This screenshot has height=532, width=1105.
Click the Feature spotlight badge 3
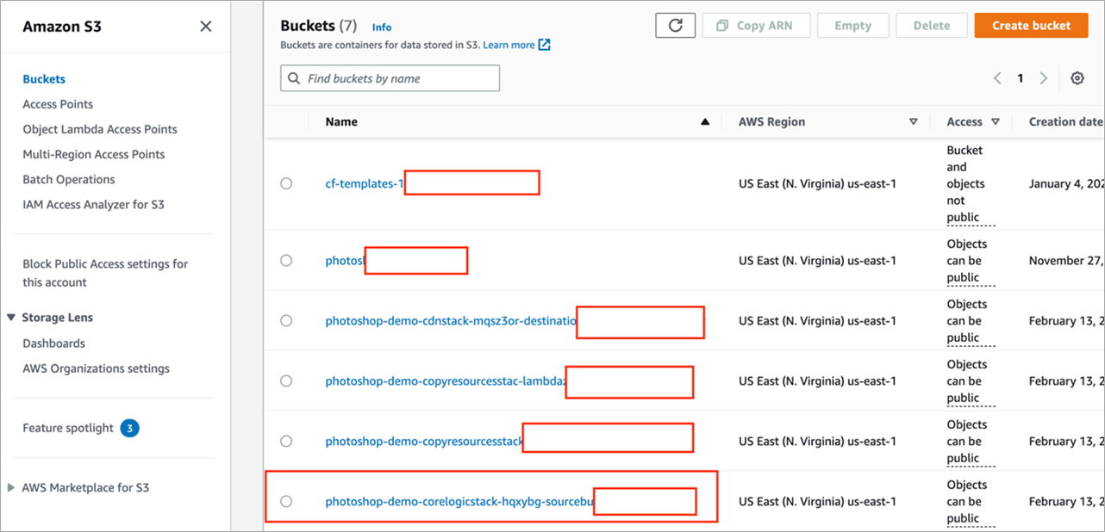point(129,428)
